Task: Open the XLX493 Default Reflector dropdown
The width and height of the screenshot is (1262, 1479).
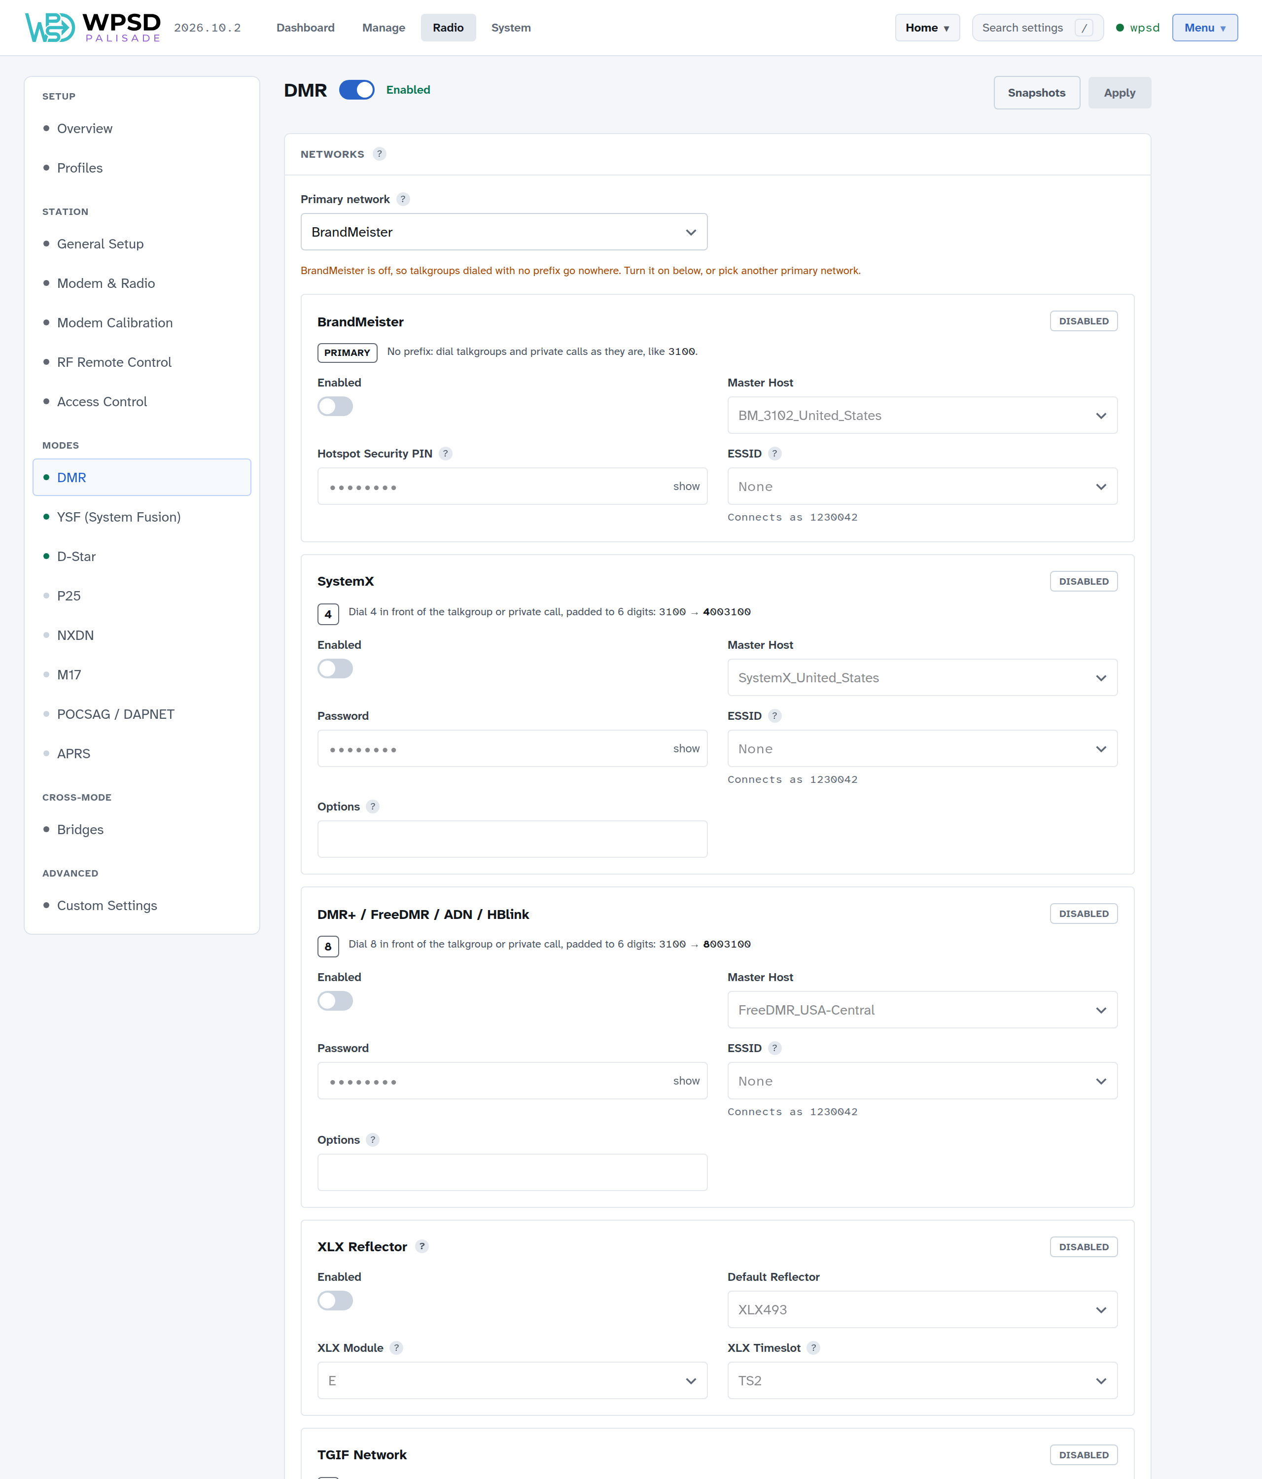Action: pyautogui.click(x=922, y=1310)
